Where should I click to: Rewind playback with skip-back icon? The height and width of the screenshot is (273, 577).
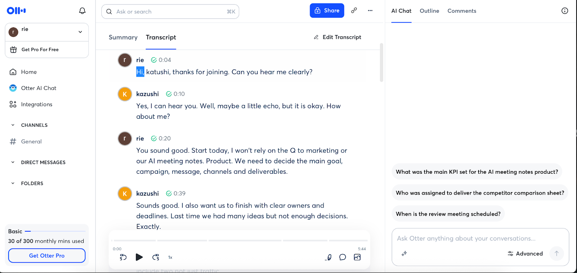coord(123,257)
